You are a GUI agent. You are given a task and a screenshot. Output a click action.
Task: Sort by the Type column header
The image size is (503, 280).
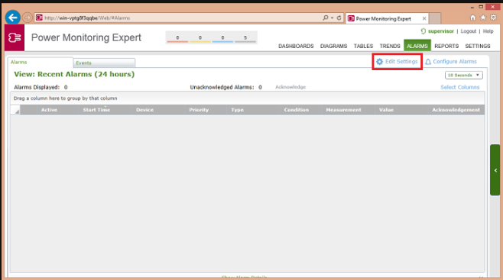pos(238,110)
